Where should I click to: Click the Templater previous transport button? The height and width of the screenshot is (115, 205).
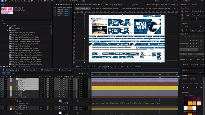point(199,30)
